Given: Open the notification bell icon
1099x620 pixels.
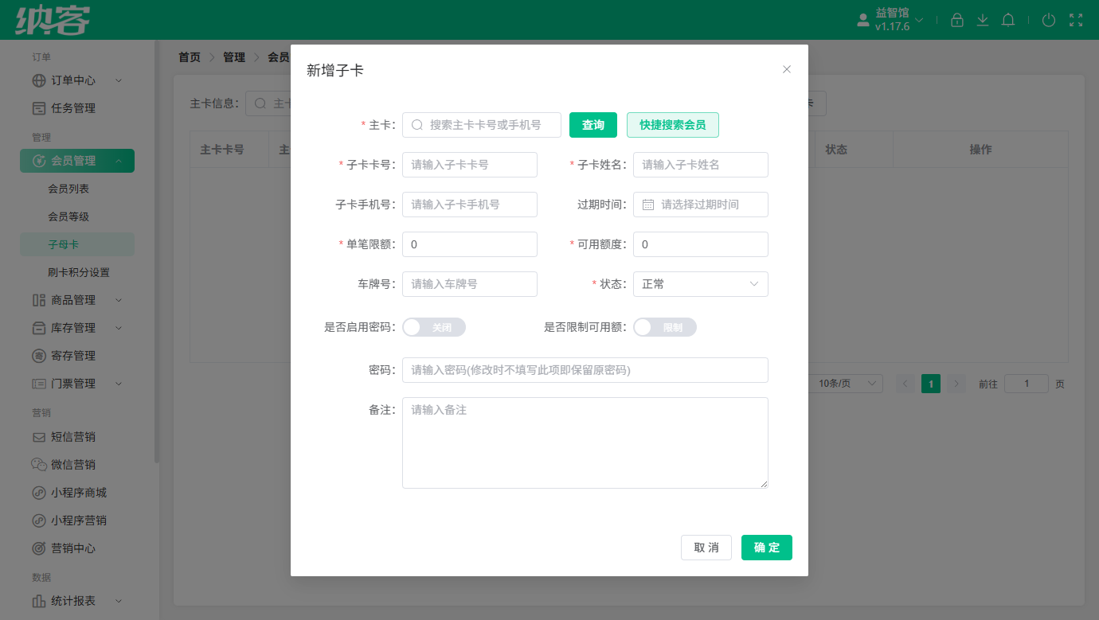Looking at the screenshot, I should [x=1008, y=20].
